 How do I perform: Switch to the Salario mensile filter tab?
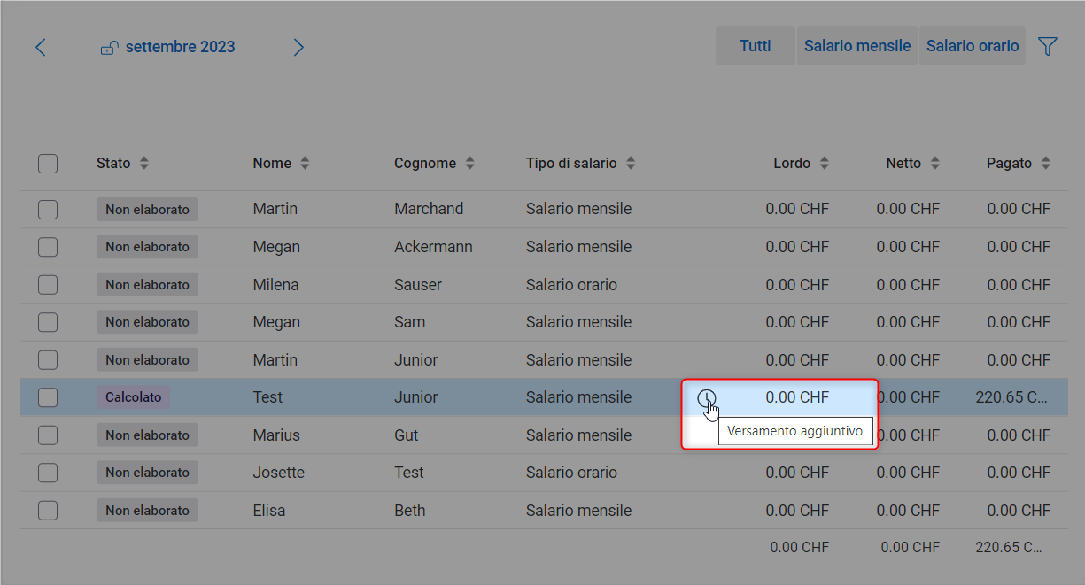(x=856, y=46)
